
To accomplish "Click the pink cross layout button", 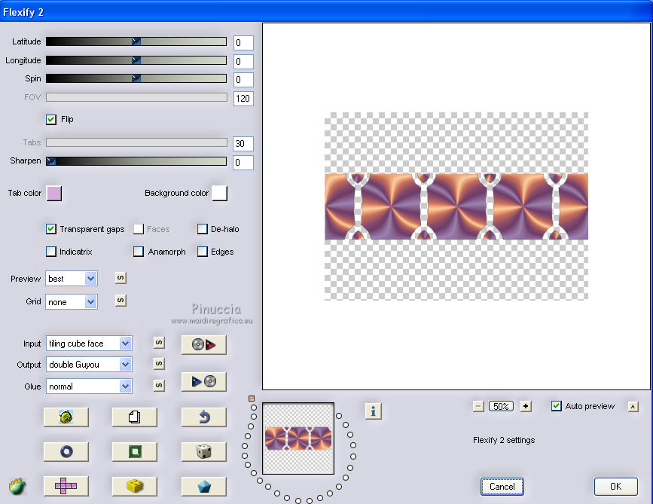I will [66, 486].
